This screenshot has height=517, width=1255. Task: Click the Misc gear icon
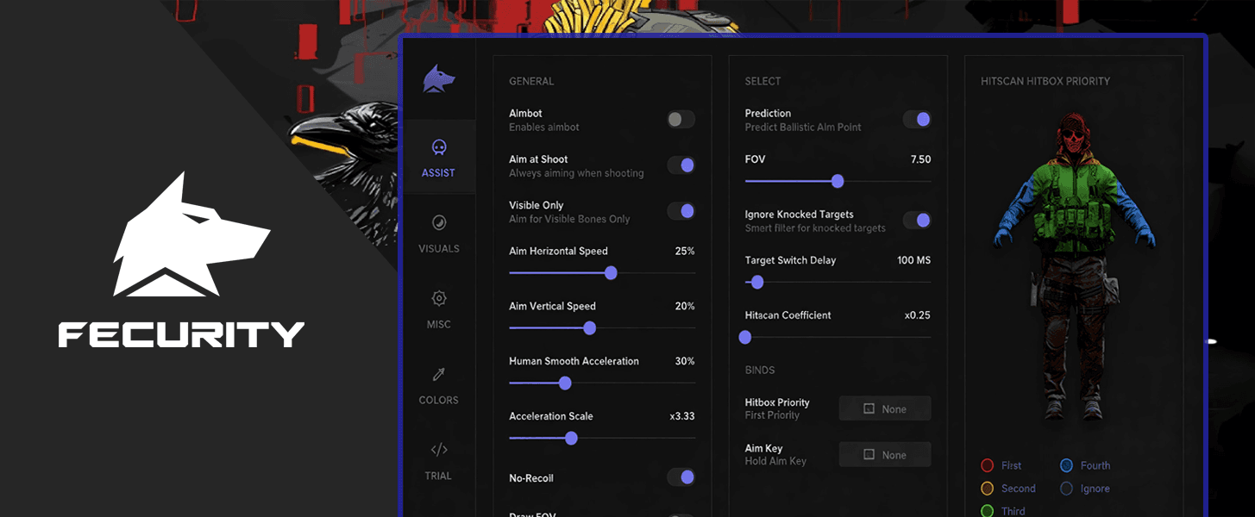point(439,298)
